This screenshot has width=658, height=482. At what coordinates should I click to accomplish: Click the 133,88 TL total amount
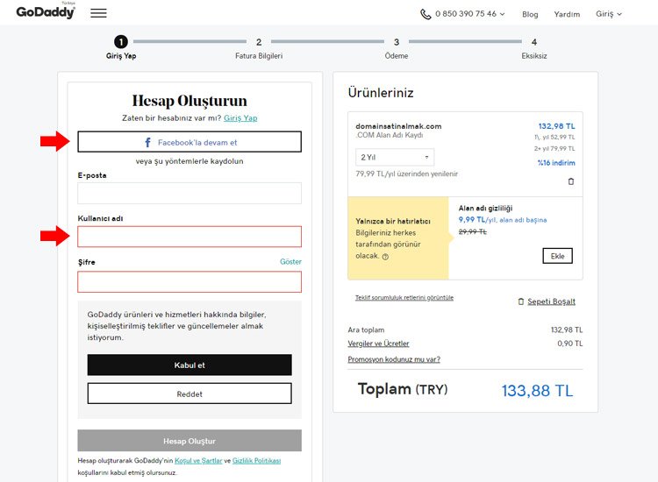(x=537, y=391)
